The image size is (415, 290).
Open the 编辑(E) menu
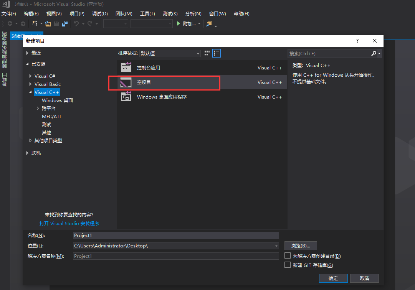point(31,14)
